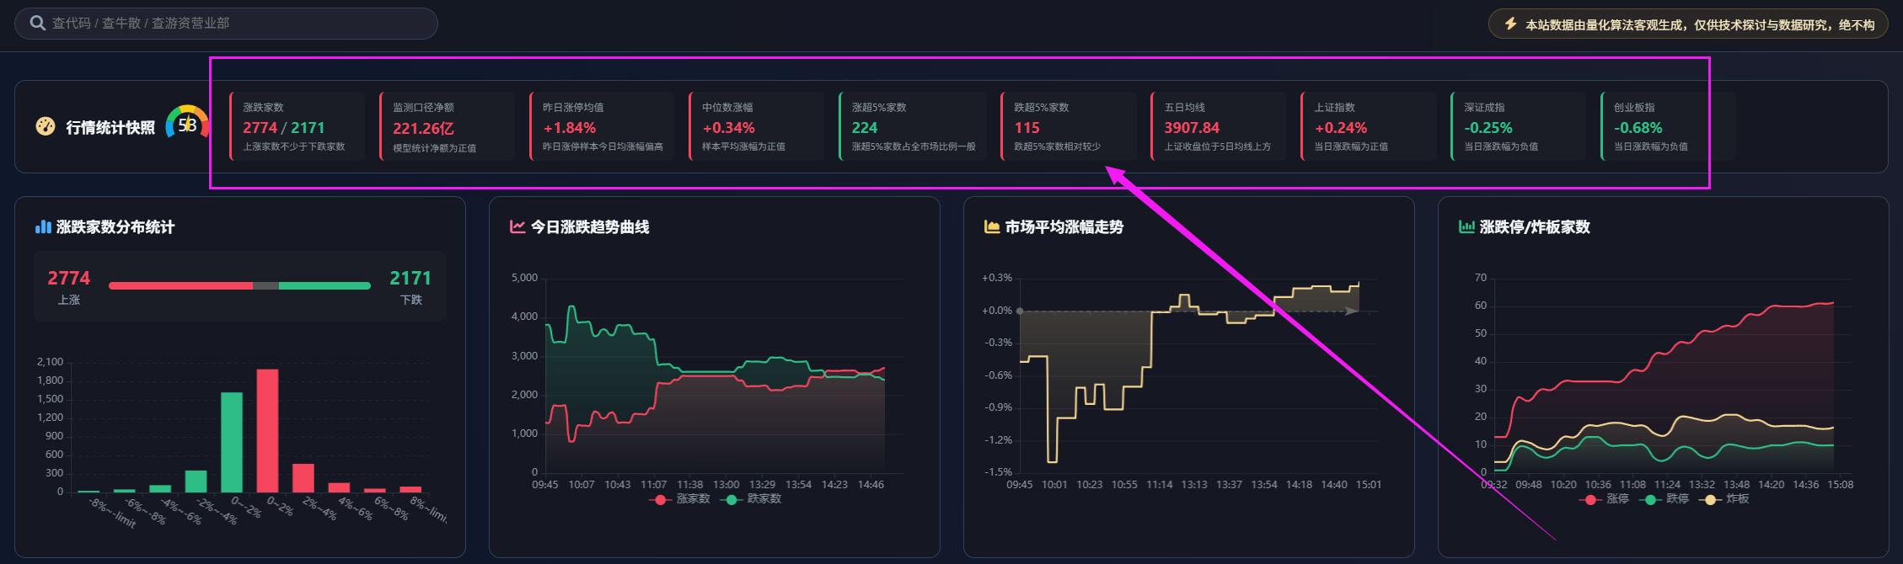This screenshot has height=564, width=1903.
Task: Click the sentiment gauge showing 53
Action: [x=187, y=125]
